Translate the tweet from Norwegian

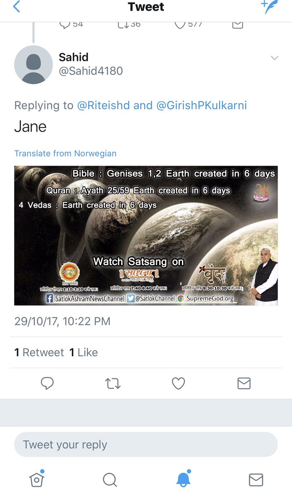[65, 153]
